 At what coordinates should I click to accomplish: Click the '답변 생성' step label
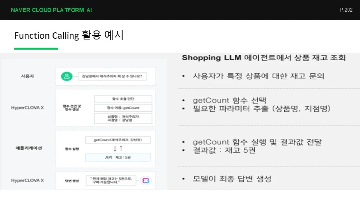72,181
